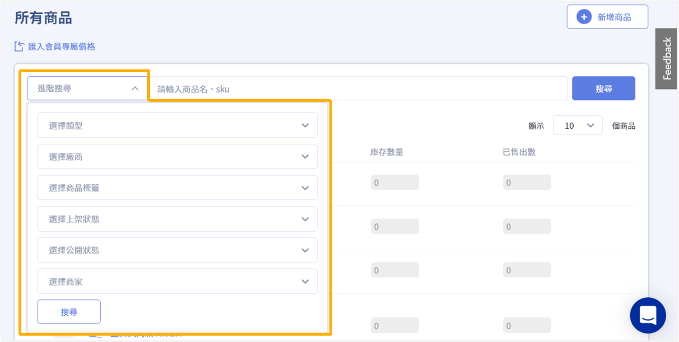Open the chat support bubble

coord(648,315)
